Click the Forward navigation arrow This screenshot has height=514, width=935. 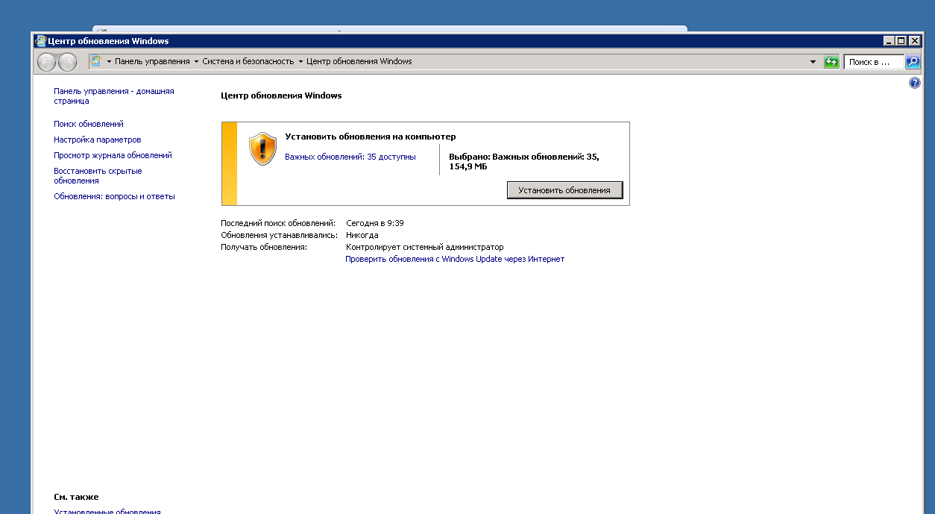pyautogui.click(x=67, y=63)
